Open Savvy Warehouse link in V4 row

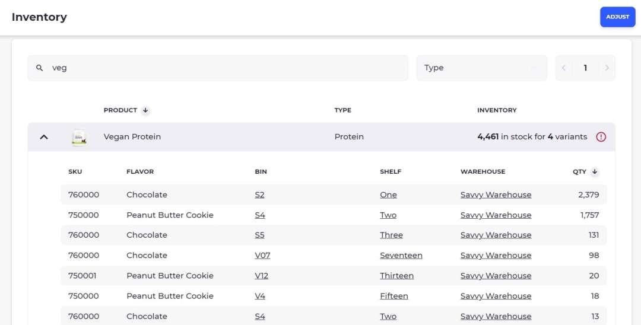(x=496, y=297)
